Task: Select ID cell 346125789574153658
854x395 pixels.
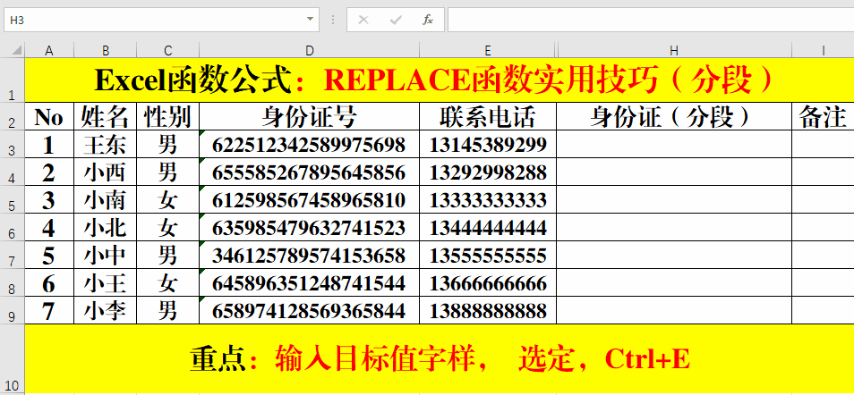Action: 310,256
